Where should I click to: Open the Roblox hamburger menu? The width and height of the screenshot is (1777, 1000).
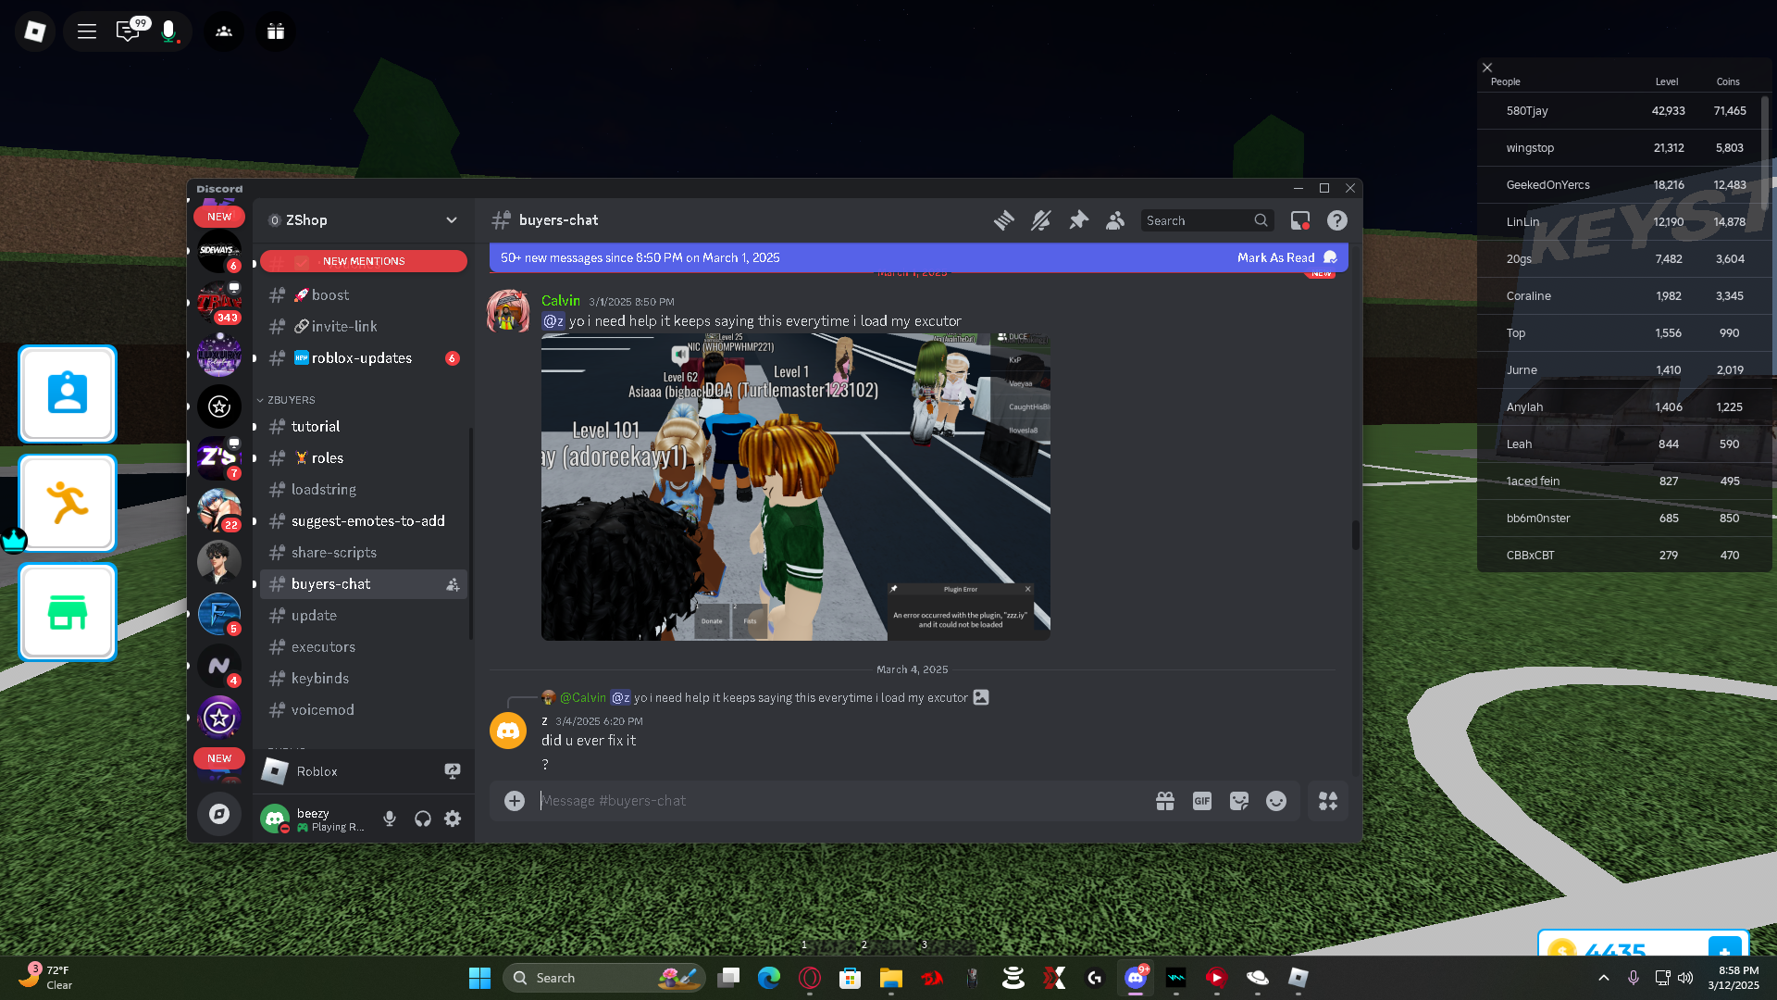pyautogui.click(x=87, y=31)
